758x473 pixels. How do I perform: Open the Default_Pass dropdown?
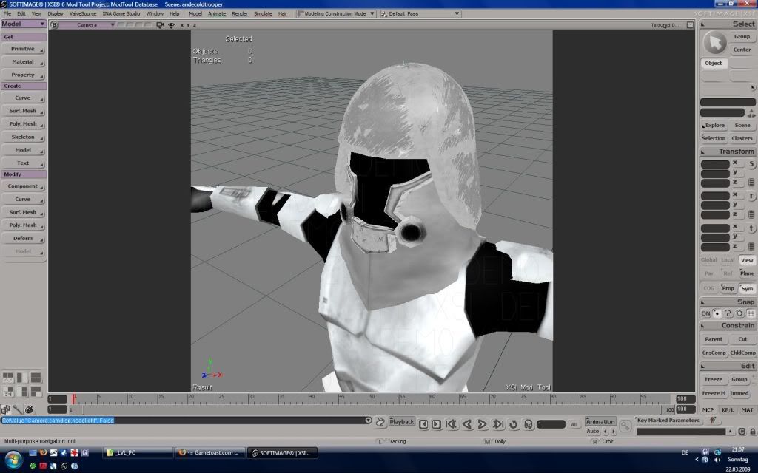point(420,13)
